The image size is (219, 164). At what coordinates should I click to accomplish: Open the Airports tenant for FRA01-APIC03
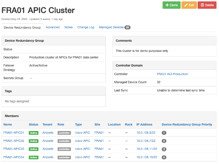click(x=48, y=149)
